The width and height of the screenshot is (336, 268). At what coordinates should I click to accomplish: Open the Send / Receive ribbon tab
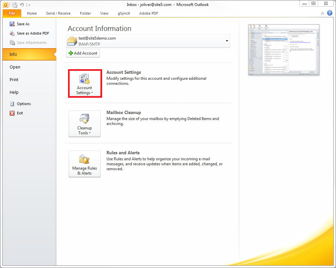[x=58, y=13]
